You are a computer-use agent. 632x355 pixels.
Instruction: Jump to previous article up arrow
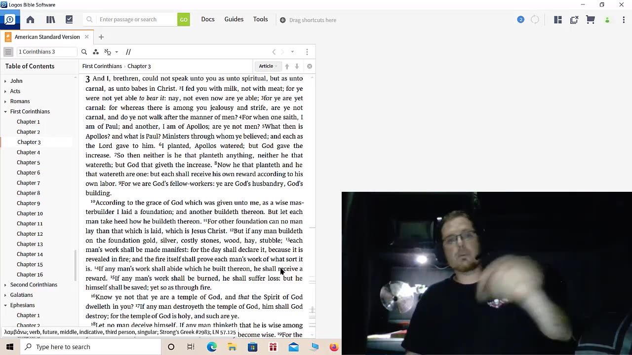[287, 66]
